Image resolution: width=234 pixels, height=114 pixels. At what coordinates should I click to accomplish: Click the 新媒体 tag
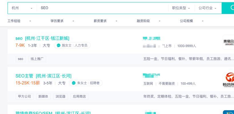coord(43,97)
